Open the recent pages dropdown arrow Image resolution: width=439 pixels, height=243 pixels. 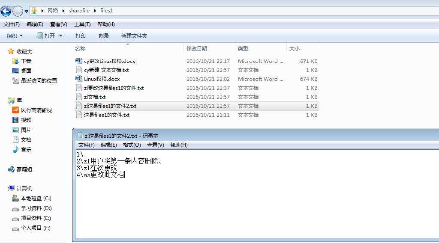click(26, 12)
